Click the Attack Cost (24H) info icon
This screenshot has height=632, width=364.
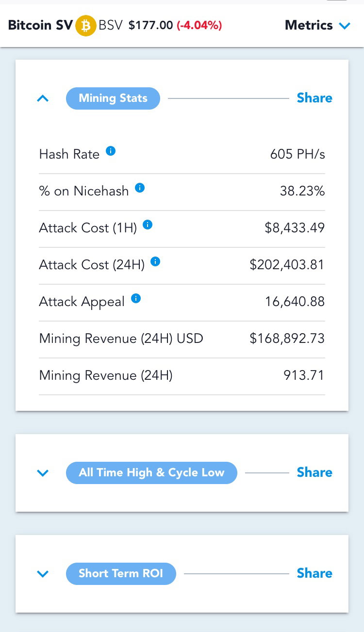[155, 261]
